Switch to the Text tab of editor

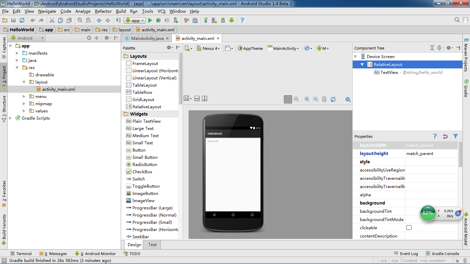(152, 245)
